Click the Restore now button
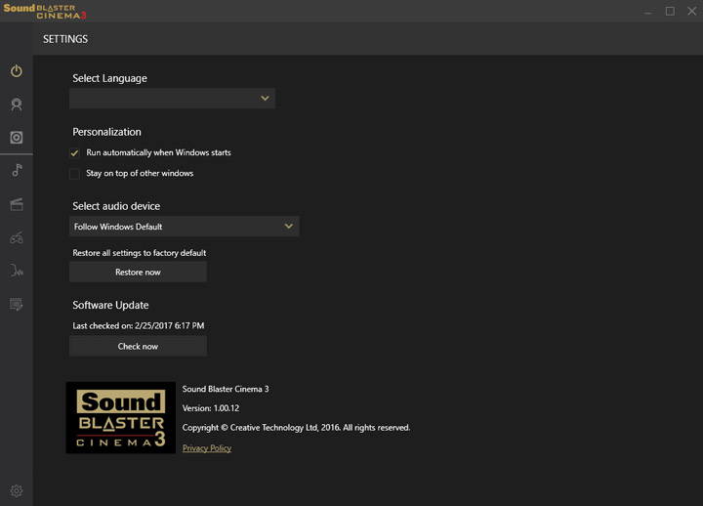 [138, 272]
